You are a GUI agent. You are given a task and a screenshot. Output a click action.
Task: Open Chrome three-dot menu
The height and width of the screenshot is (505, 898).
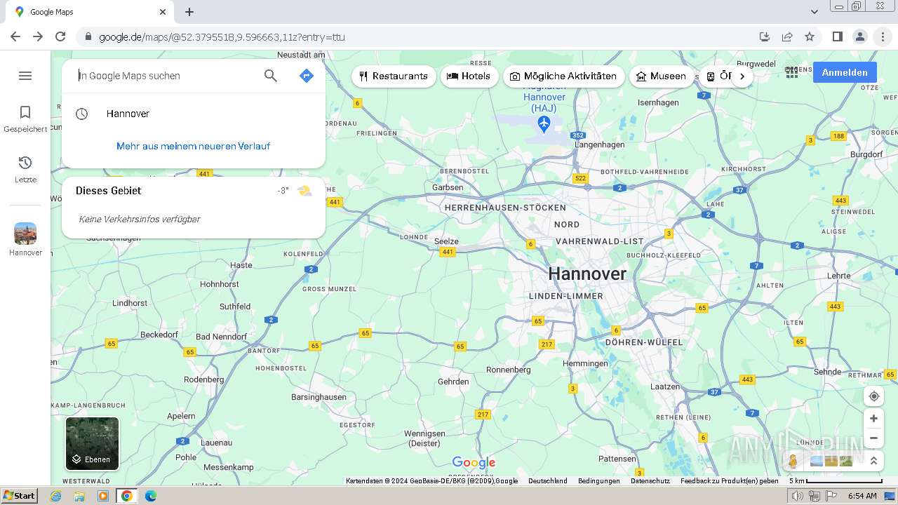[x=883, y=36]
